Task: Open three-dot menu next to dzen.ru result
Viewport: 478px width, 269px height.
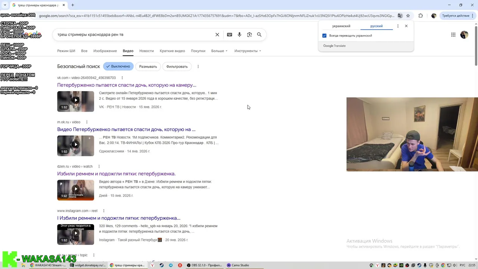Action: 99,166
